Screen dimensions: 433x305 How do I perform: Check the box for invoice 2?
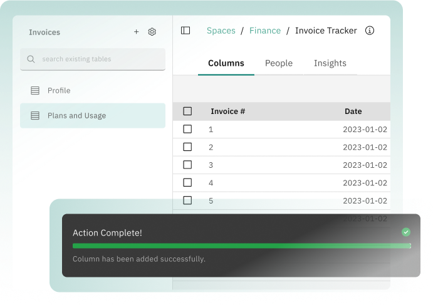tap(187, 147)
